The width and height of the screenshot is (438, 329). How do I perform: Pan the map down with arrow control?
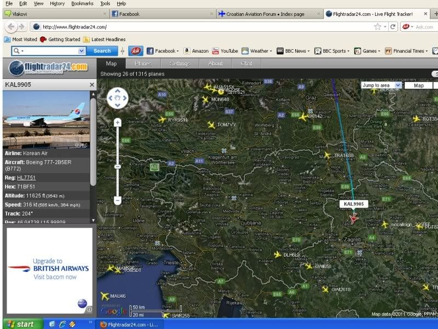(118, 105)
